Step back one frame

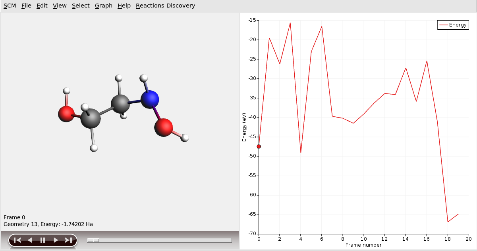(x=30, y=240)
